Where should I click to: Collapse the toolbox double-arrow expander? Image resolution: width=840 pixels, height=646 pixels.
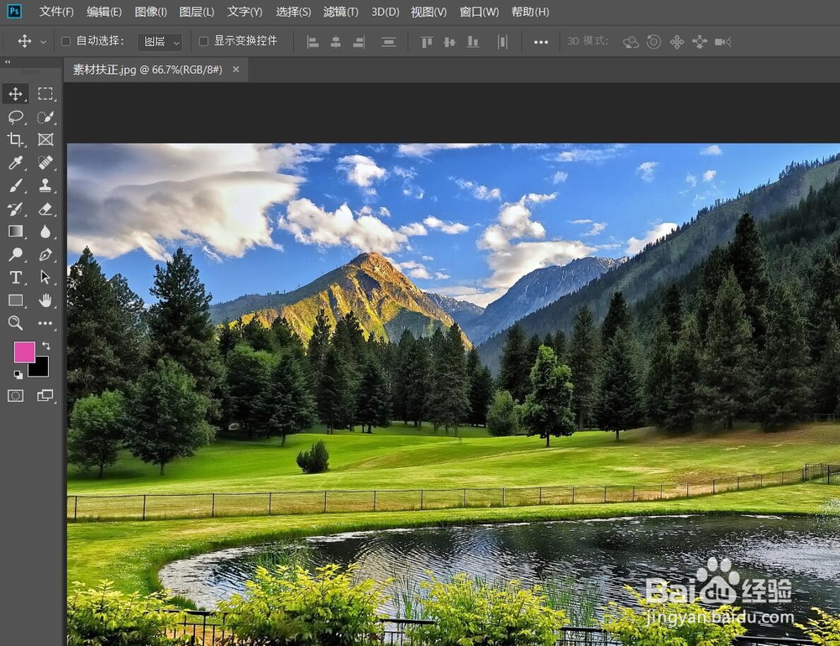click(x=8, y=62)
